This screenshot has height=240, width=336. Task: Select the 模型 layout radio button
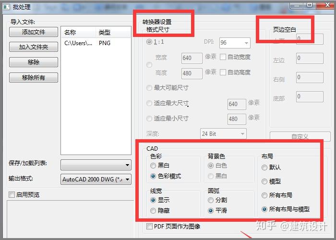264,181
